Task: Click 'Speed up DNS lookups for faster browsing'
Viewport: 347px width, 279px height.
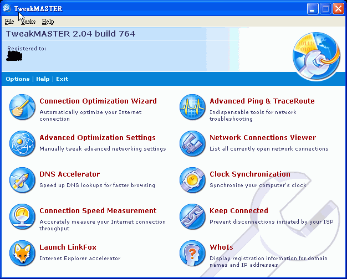Action: point(98,185)
